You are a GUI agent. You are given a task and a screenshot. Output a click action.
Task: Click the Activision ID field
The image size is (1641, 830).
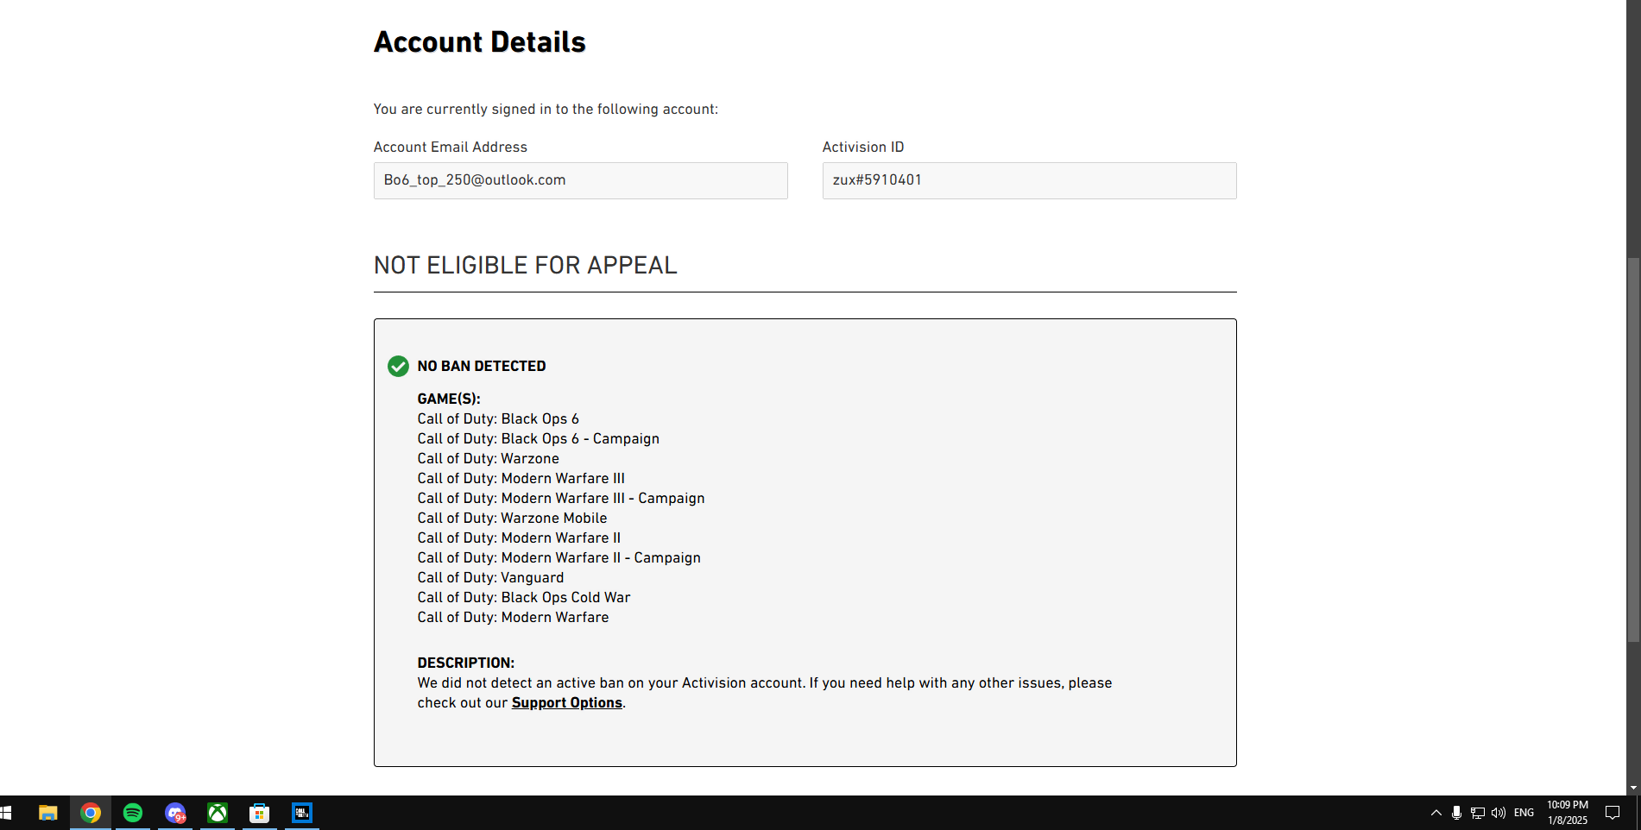point(1029,180)
